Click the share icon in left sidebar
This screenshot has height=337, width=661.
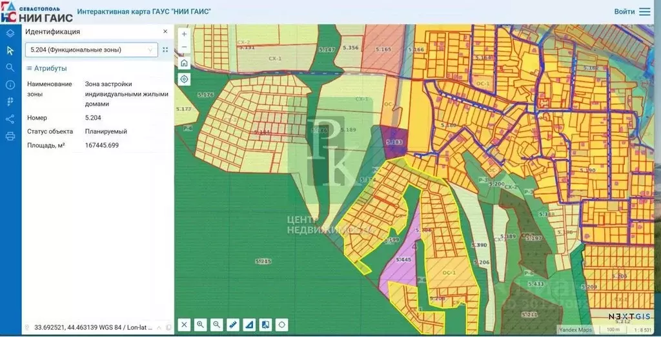coord(10,119)
